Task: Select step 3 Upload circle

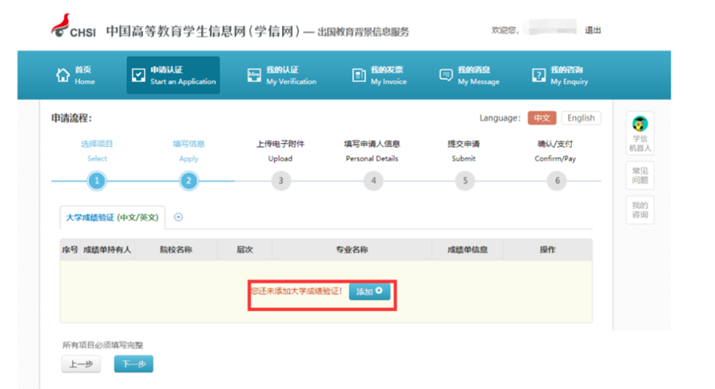Action: (x=281, y=181)
